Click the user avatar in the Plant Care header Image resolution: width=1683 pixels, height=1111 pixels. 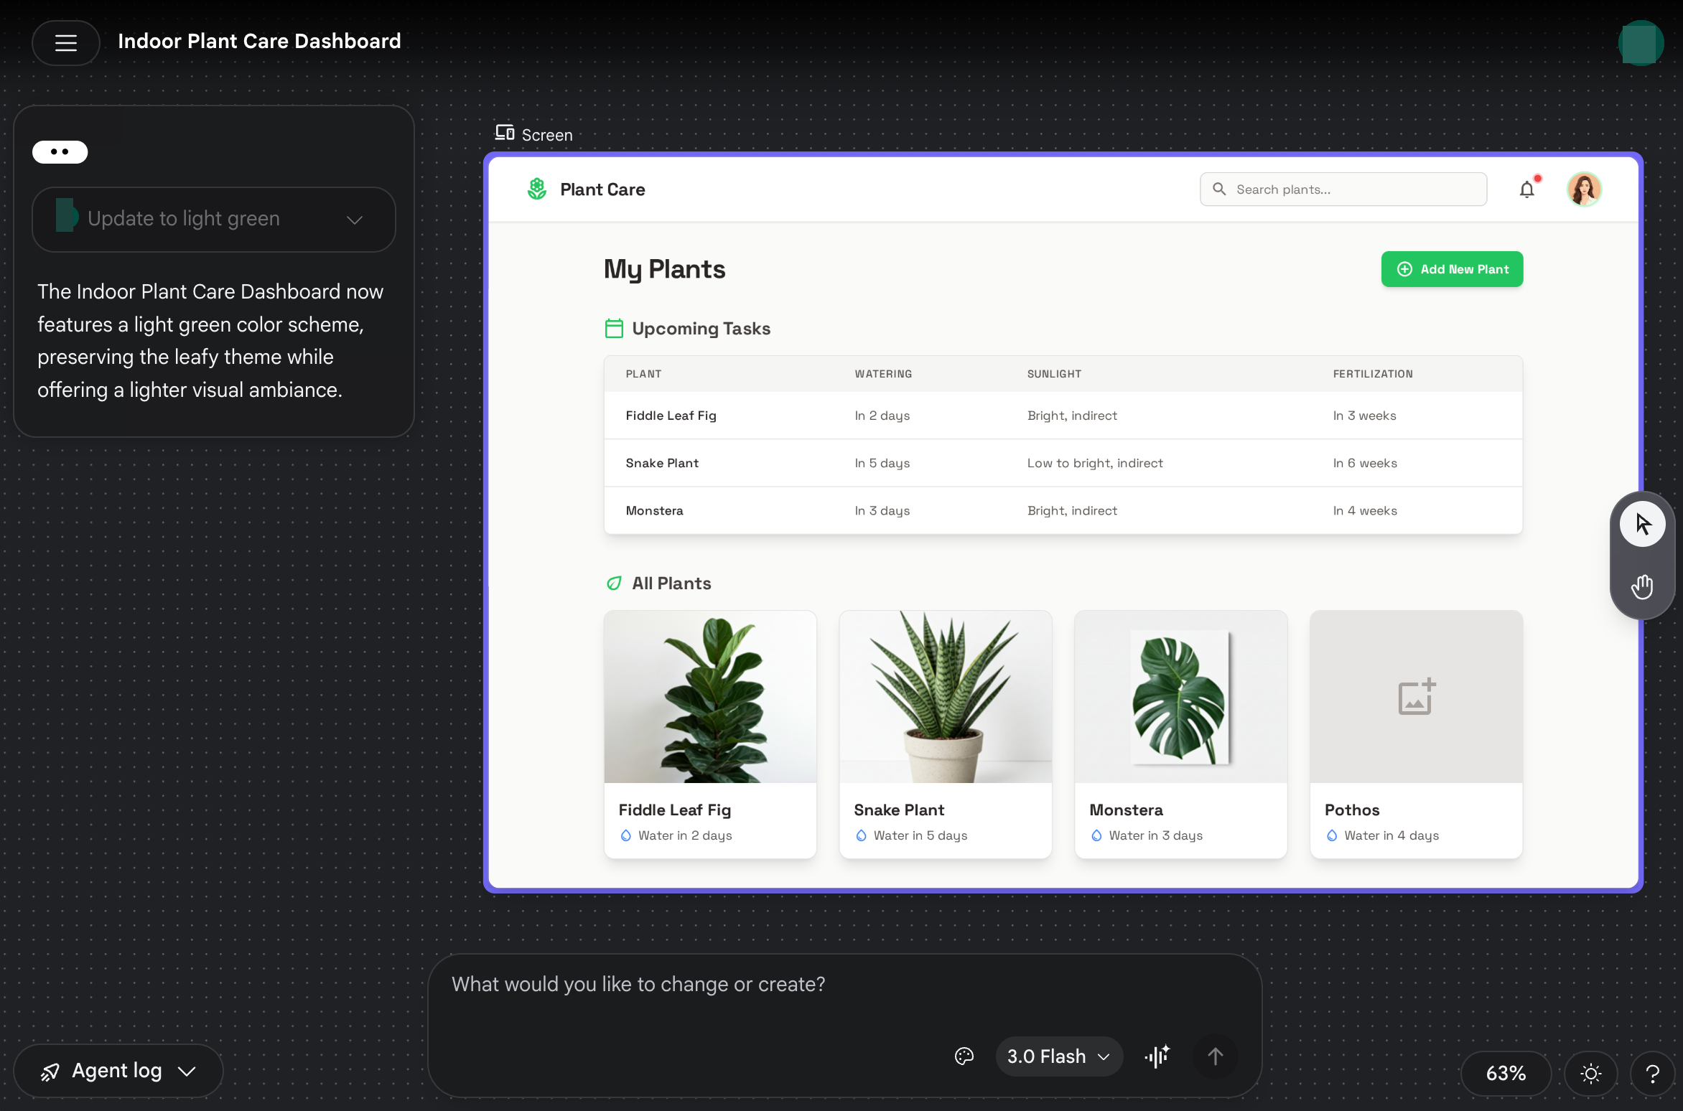1585,189
